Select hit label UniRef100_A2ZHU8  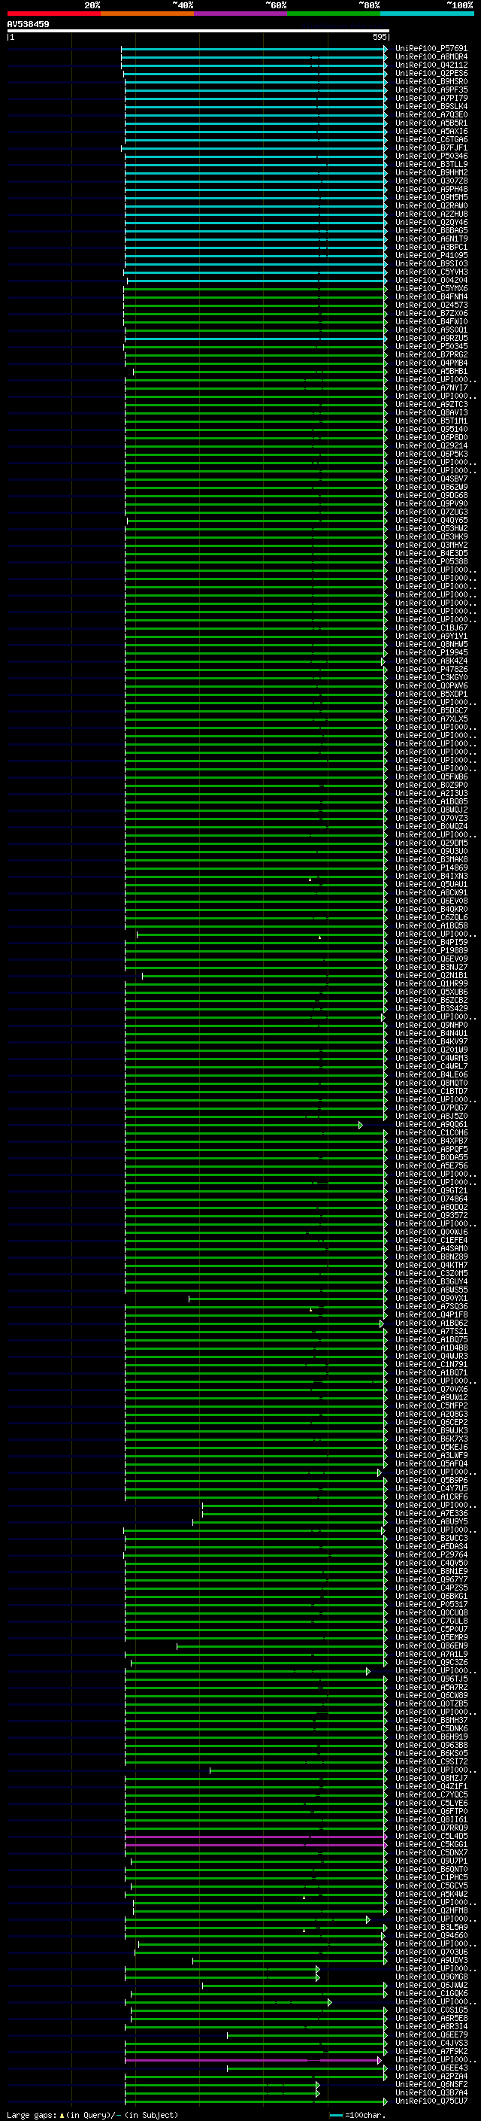tap(431, 214)
